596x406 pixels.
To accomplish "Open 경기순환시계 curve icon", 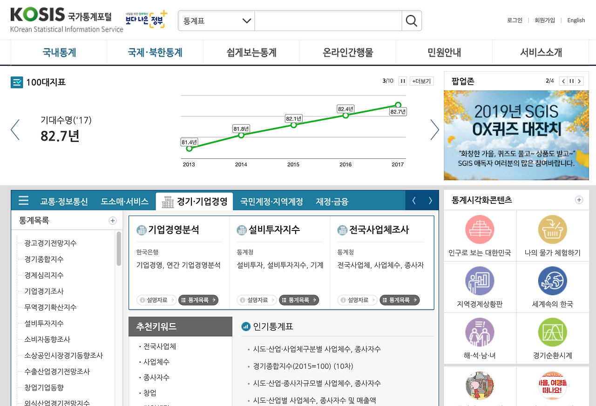I will pos(552,332).
